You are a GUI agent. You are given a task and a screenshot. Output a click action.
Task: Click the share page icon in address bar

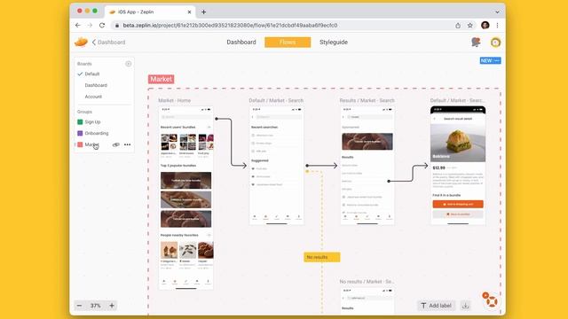pyautogui.click(x=458, y=26)
